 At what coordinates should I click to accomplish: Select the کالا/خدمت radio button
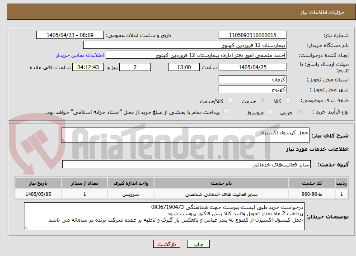tap(230, 100)
